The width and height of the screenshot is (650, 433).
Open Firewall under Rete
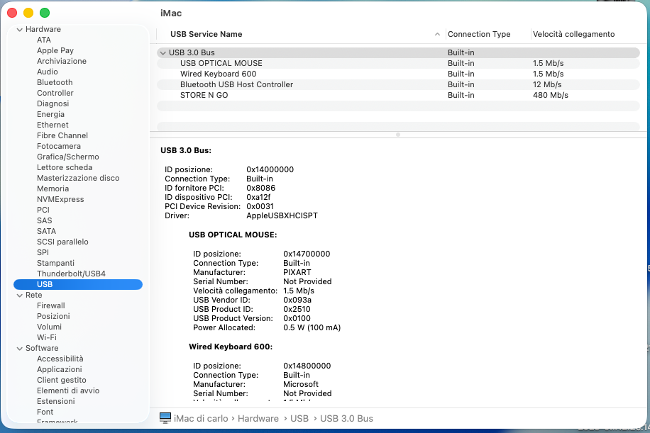pyautogui.click(x=51, y=305)
